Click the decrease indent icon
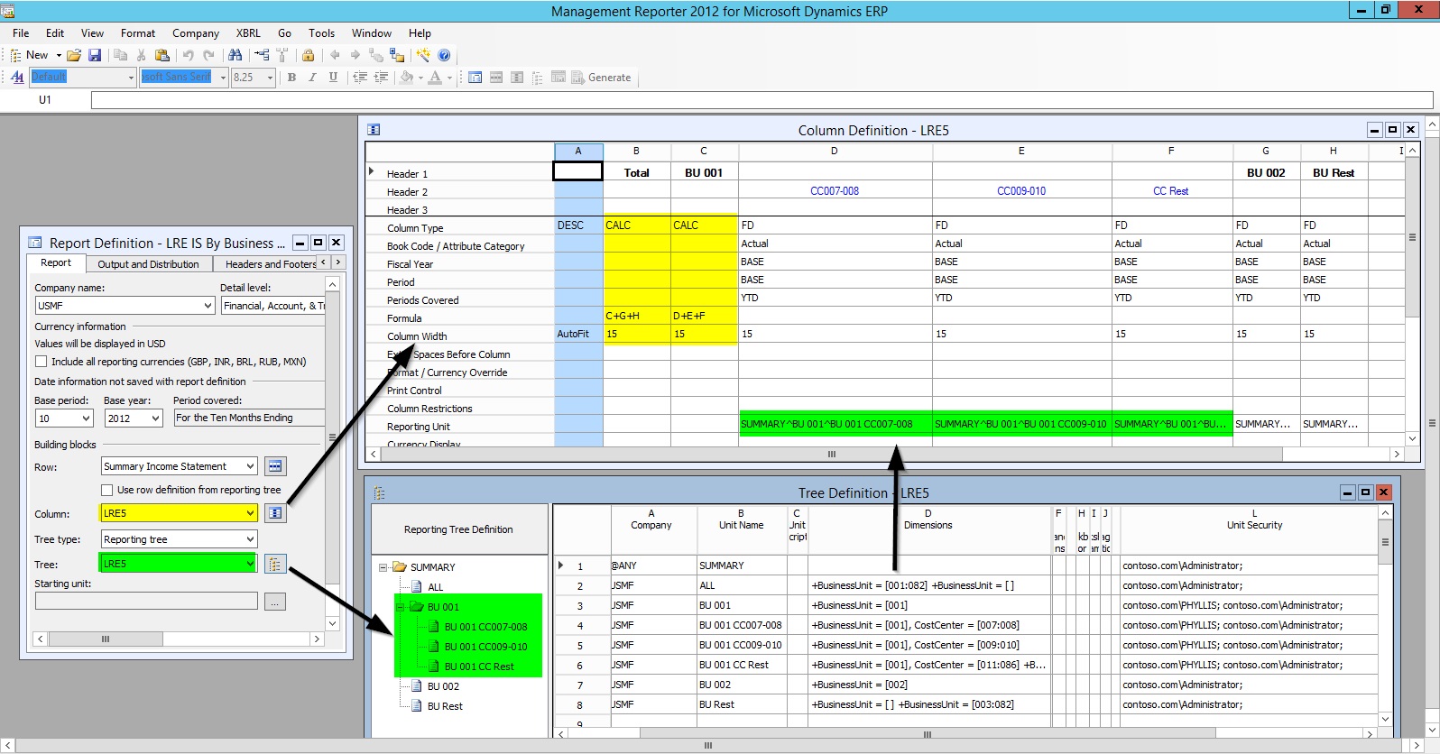 point(360,78)
